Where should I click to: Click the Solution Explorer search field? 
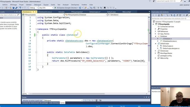tap(171, 18)
